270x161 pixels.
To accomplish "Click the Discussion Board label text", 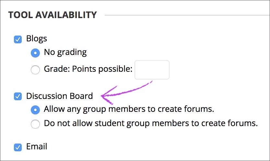I will 59,96.
